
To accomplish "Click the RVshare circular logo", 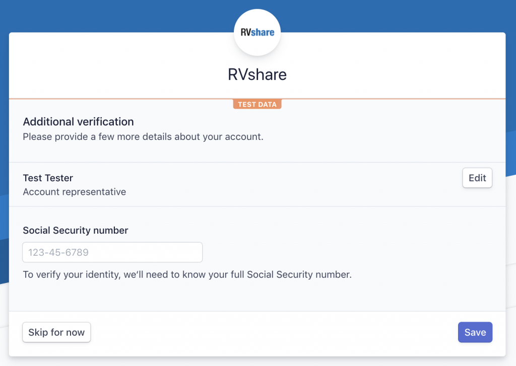I will point(257,32).
